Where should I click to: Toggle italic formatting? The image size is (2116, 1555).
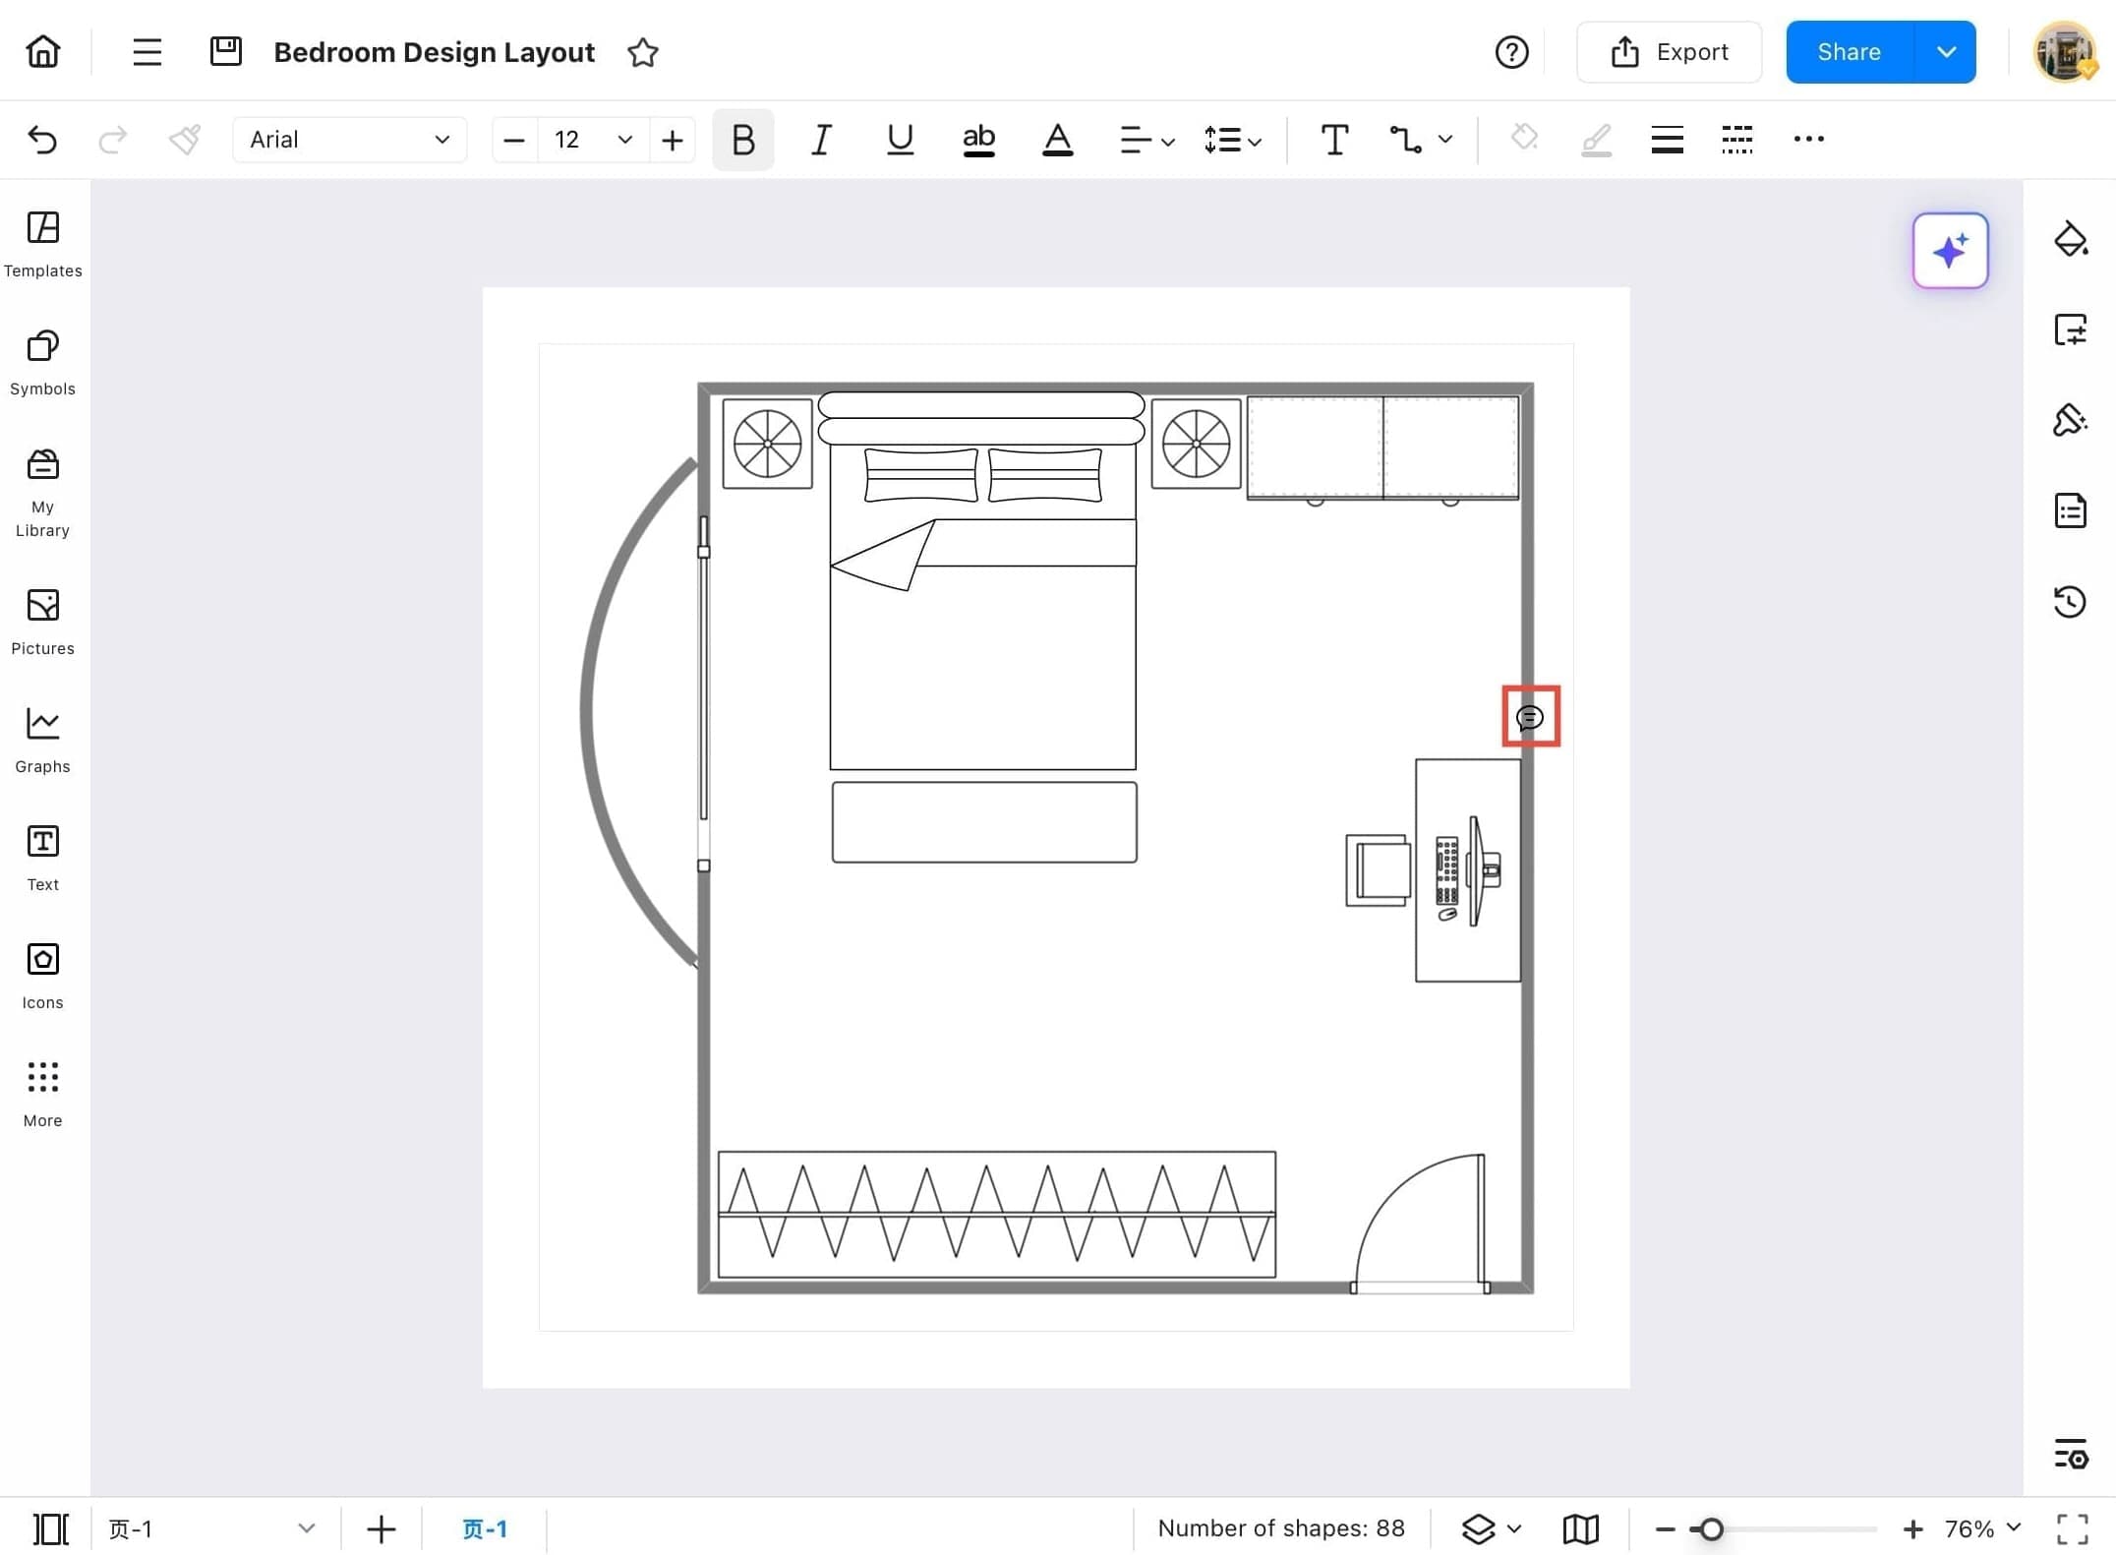pyautogui.click(x=821, y=139)
